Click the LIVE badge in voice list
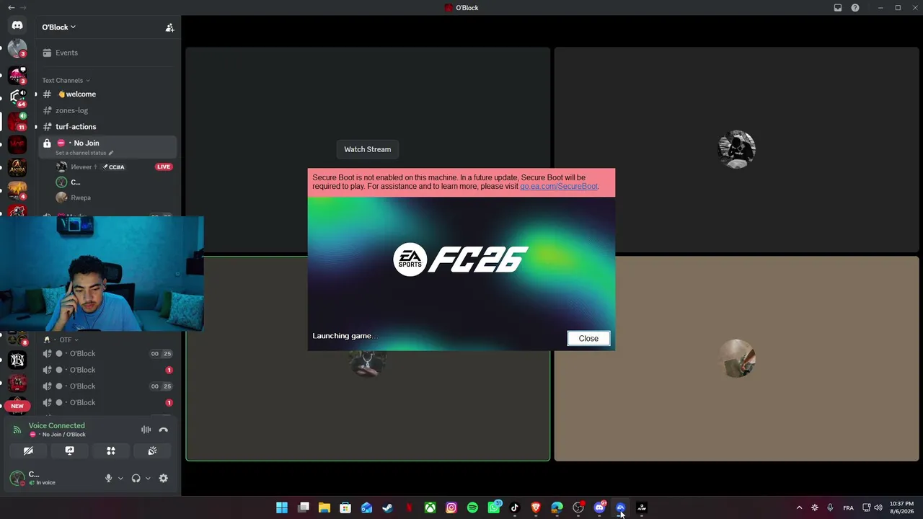The width and height of the screenshot is (923, 519). pyautogui.click(x=164, y=167)
